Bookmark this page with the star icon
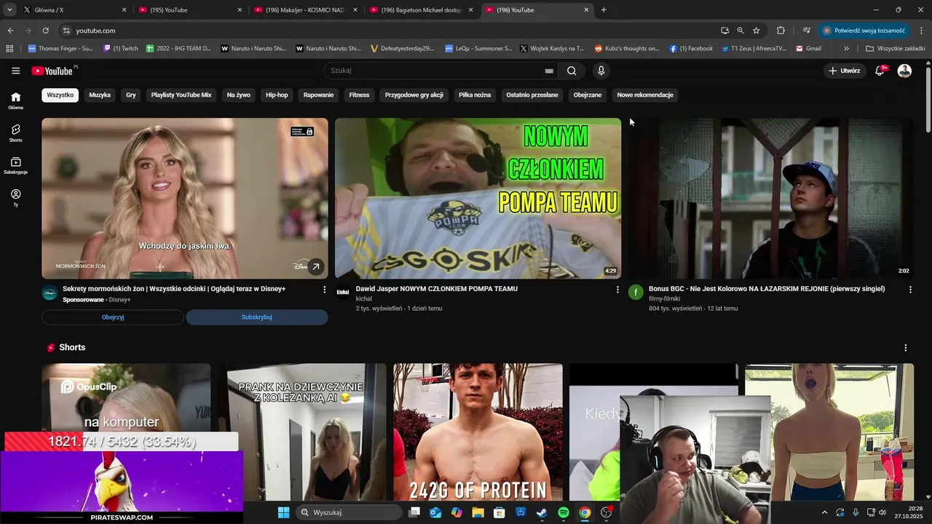 [x=757, y=31]
